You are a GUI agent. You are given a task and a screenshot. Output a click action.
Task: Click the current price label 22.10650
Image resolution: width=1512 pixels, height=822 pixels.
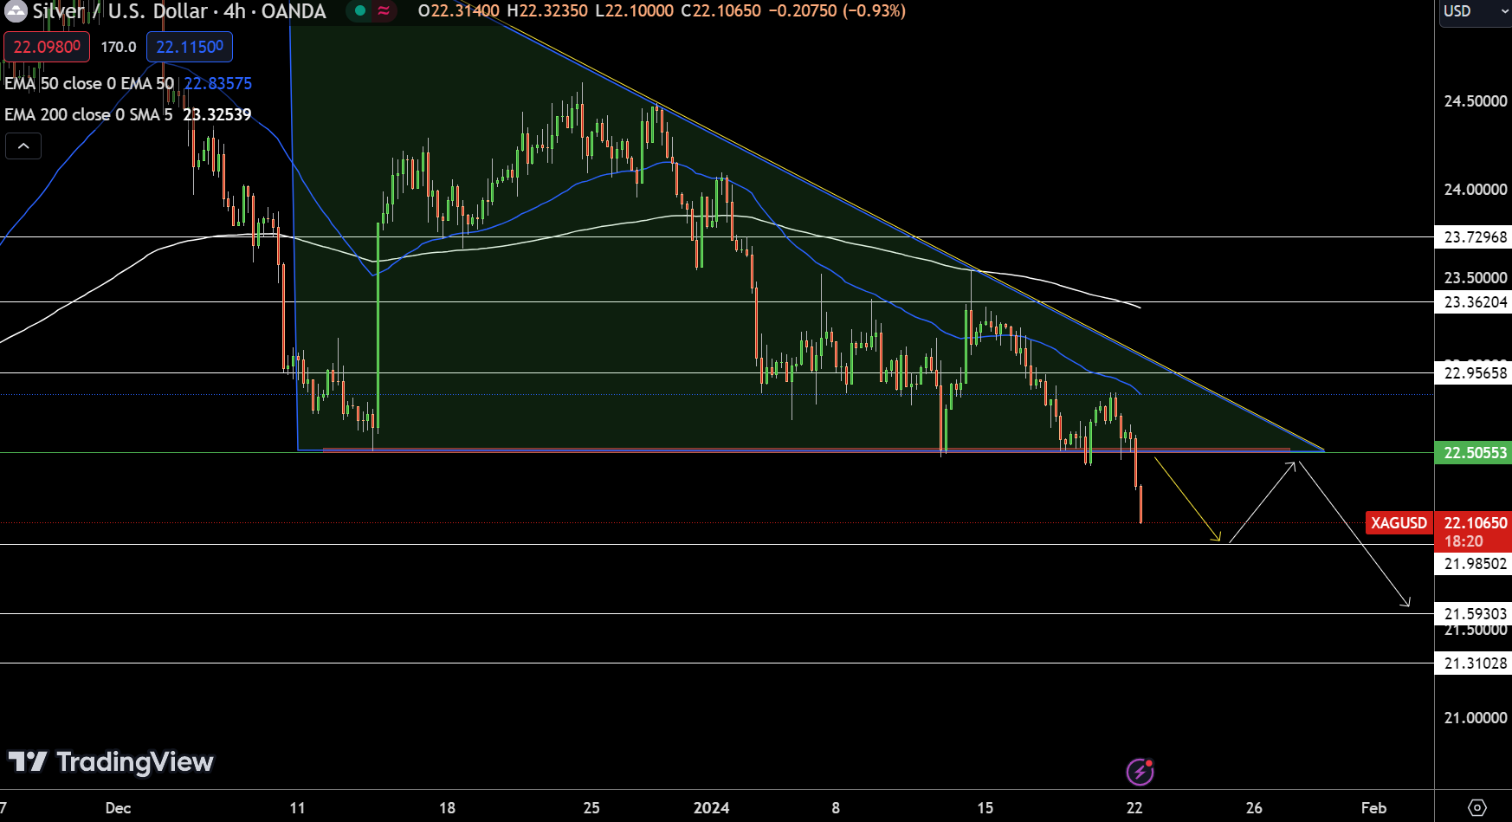[1476, 522]
